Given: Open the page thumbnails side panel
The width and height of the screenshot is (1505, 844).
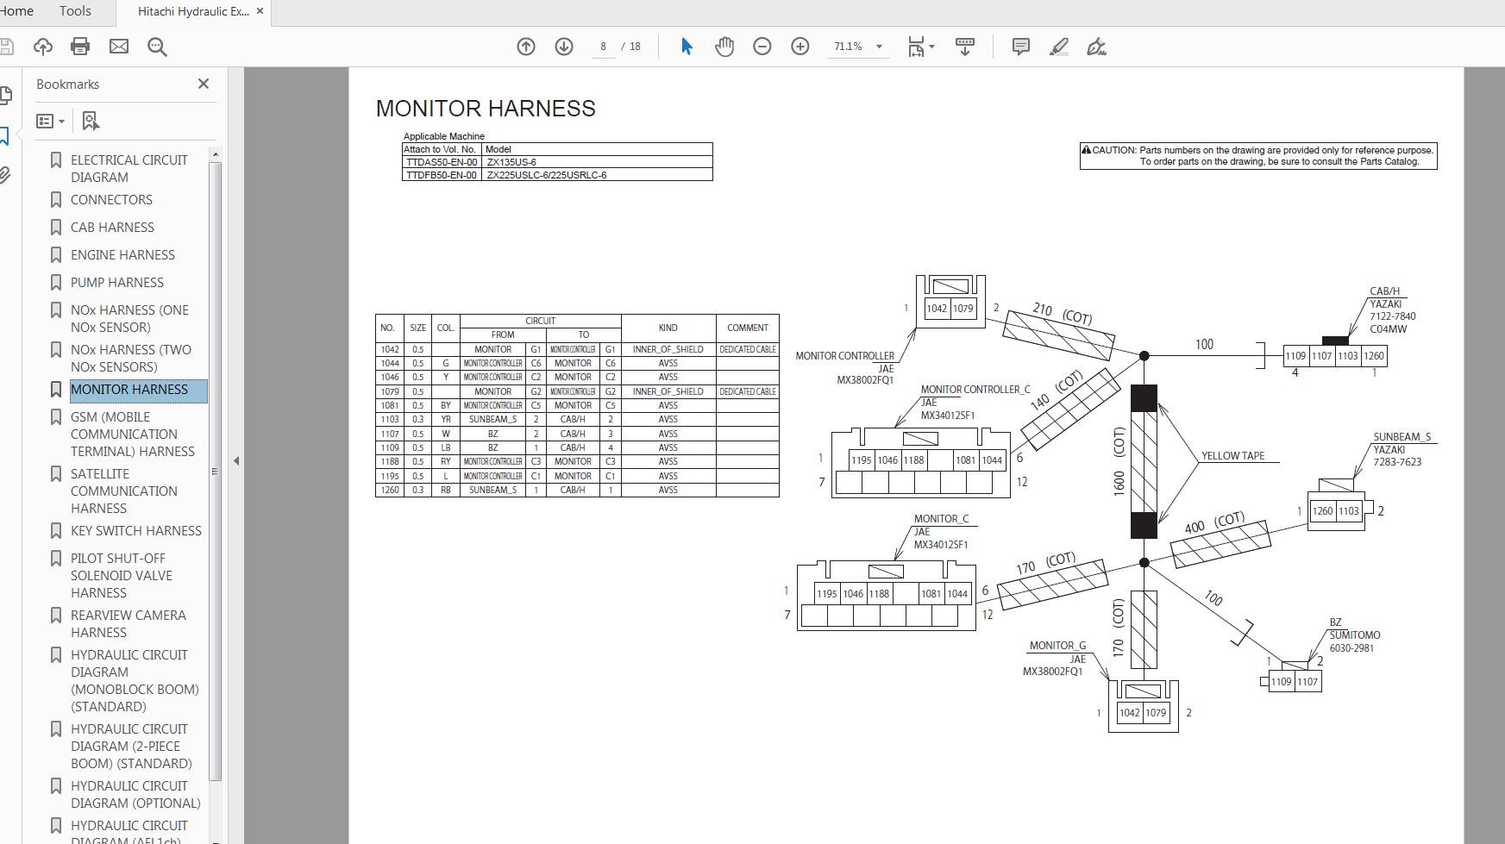Looking at the screenshot, I should pyautogui.click(x=5, y=95).
